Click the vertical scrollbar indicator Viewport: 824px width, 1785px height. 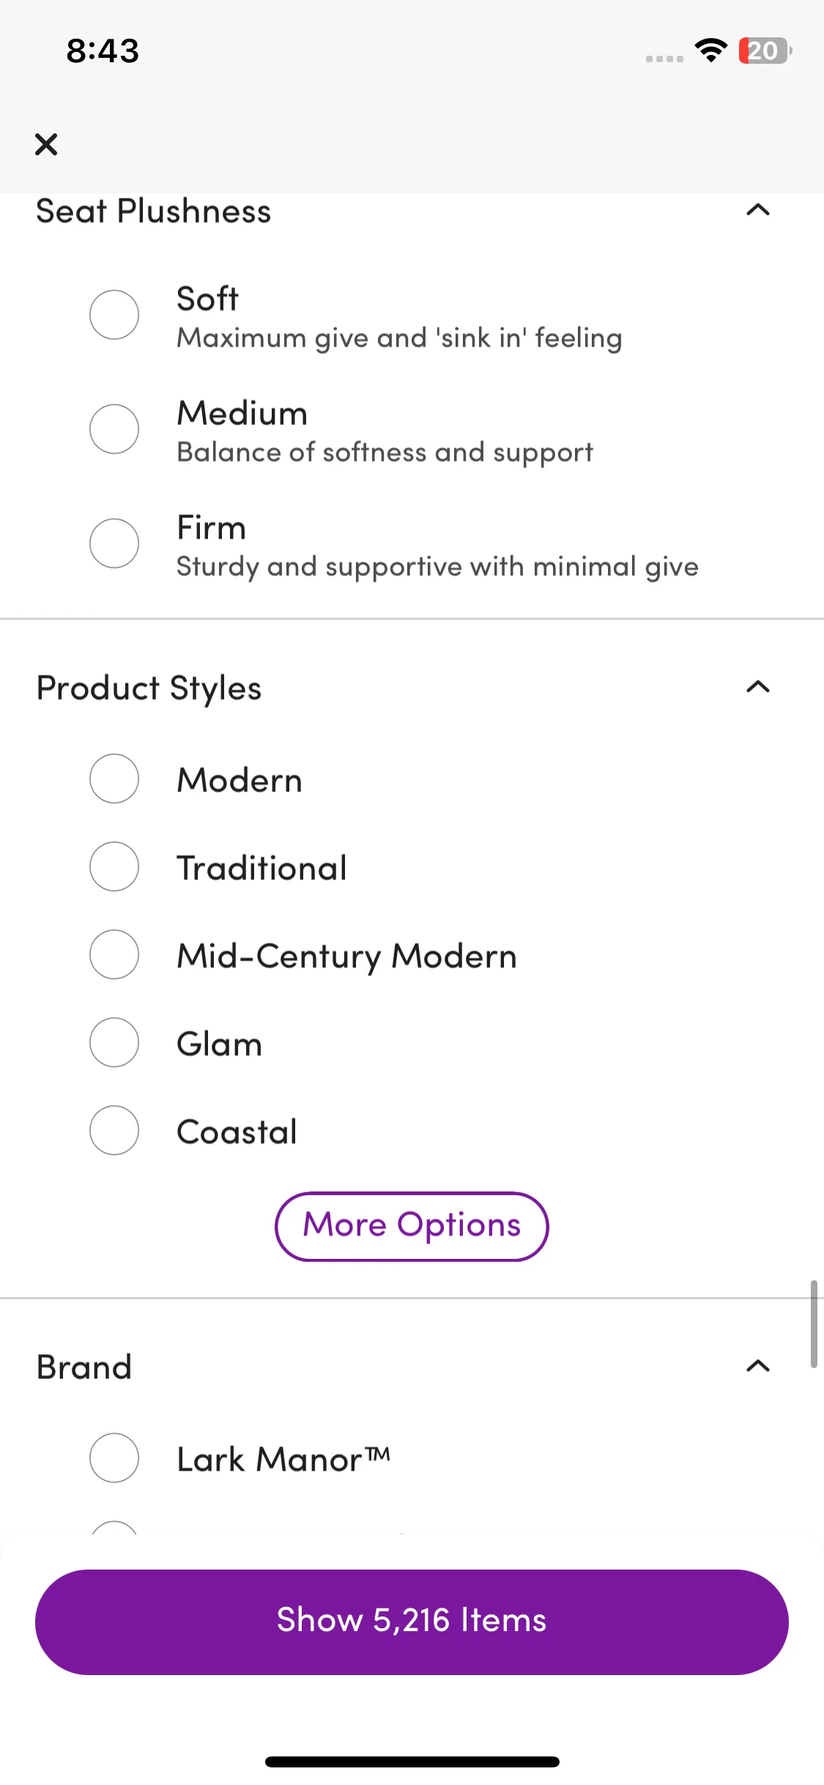coord(814,1324)
